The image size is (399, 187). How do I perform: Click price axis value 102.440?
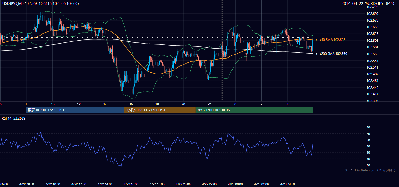pyautogui.click(x=372, y=88)
